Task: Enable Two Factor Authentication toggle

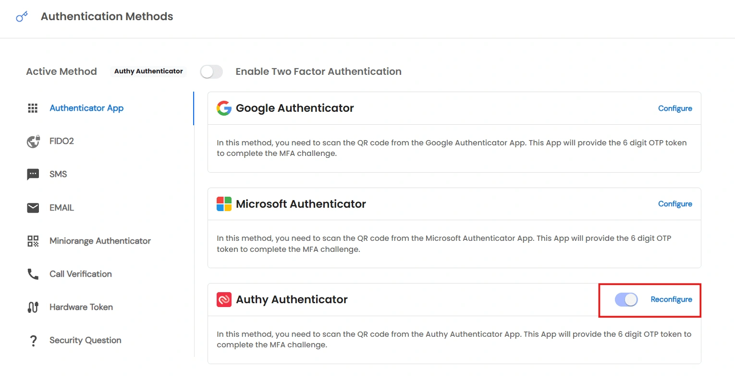Action: point(211,71)
